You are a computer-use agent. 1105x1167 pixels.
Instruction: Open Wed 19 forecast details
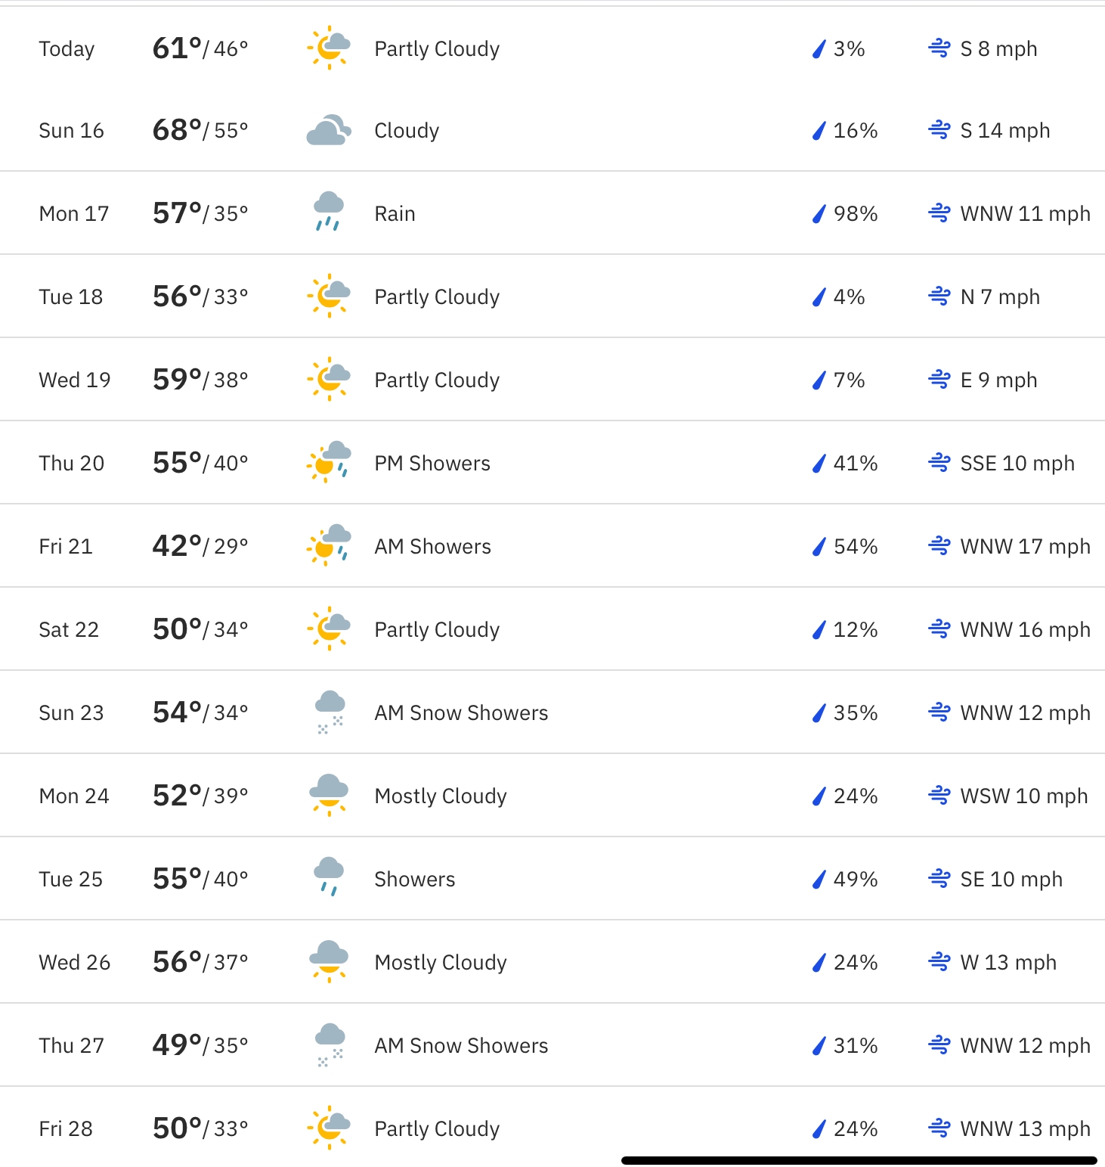coord(552,380)
